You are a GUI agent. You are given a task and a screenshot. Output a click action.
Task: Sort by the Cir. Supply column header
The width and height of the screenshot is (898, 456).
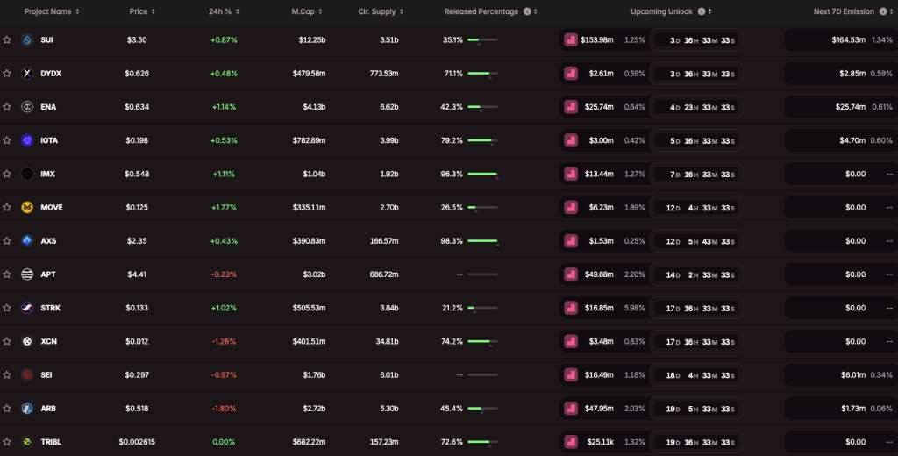(x=379, y=11)
